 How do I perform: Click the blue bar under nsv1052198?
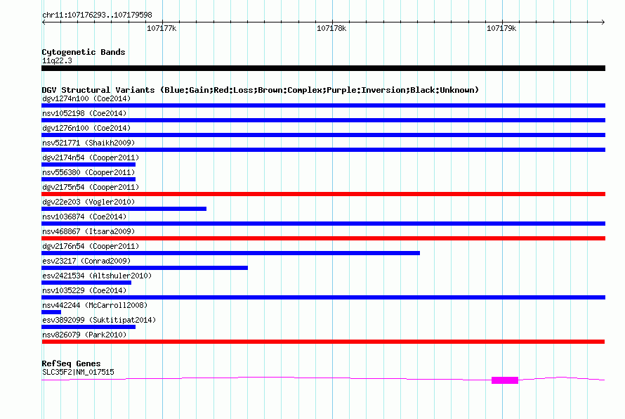323,120
